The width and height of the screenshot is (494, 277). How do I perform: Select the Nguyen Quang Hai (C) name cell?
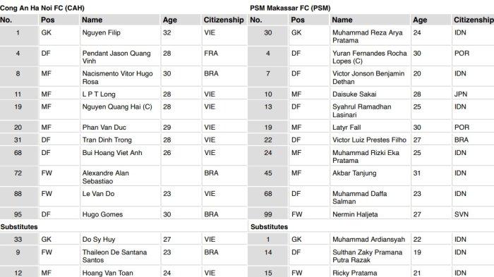120,110
